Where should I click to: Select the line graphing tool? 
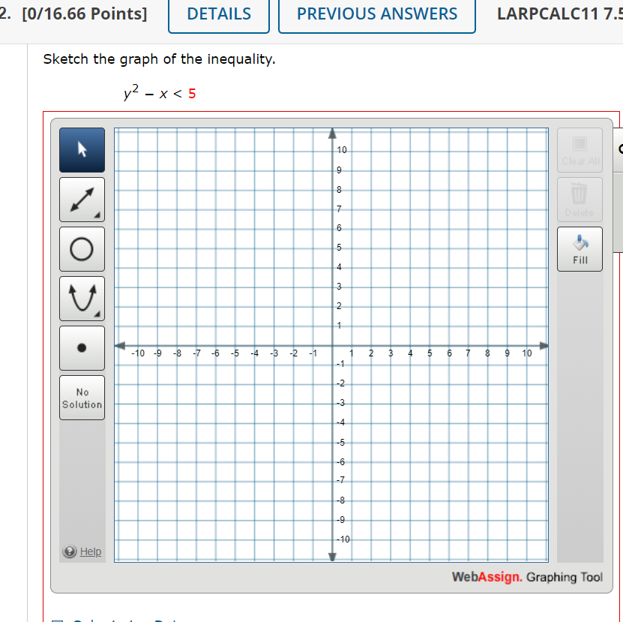click(x=82, y=199)
